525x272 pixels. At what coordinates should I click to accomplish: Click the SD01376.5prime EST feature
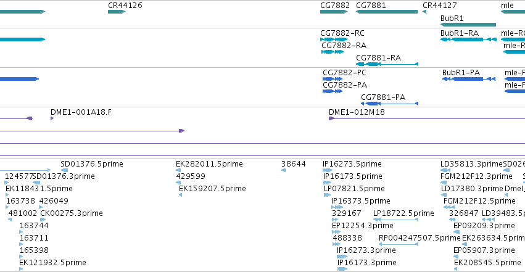click(64, 170)
